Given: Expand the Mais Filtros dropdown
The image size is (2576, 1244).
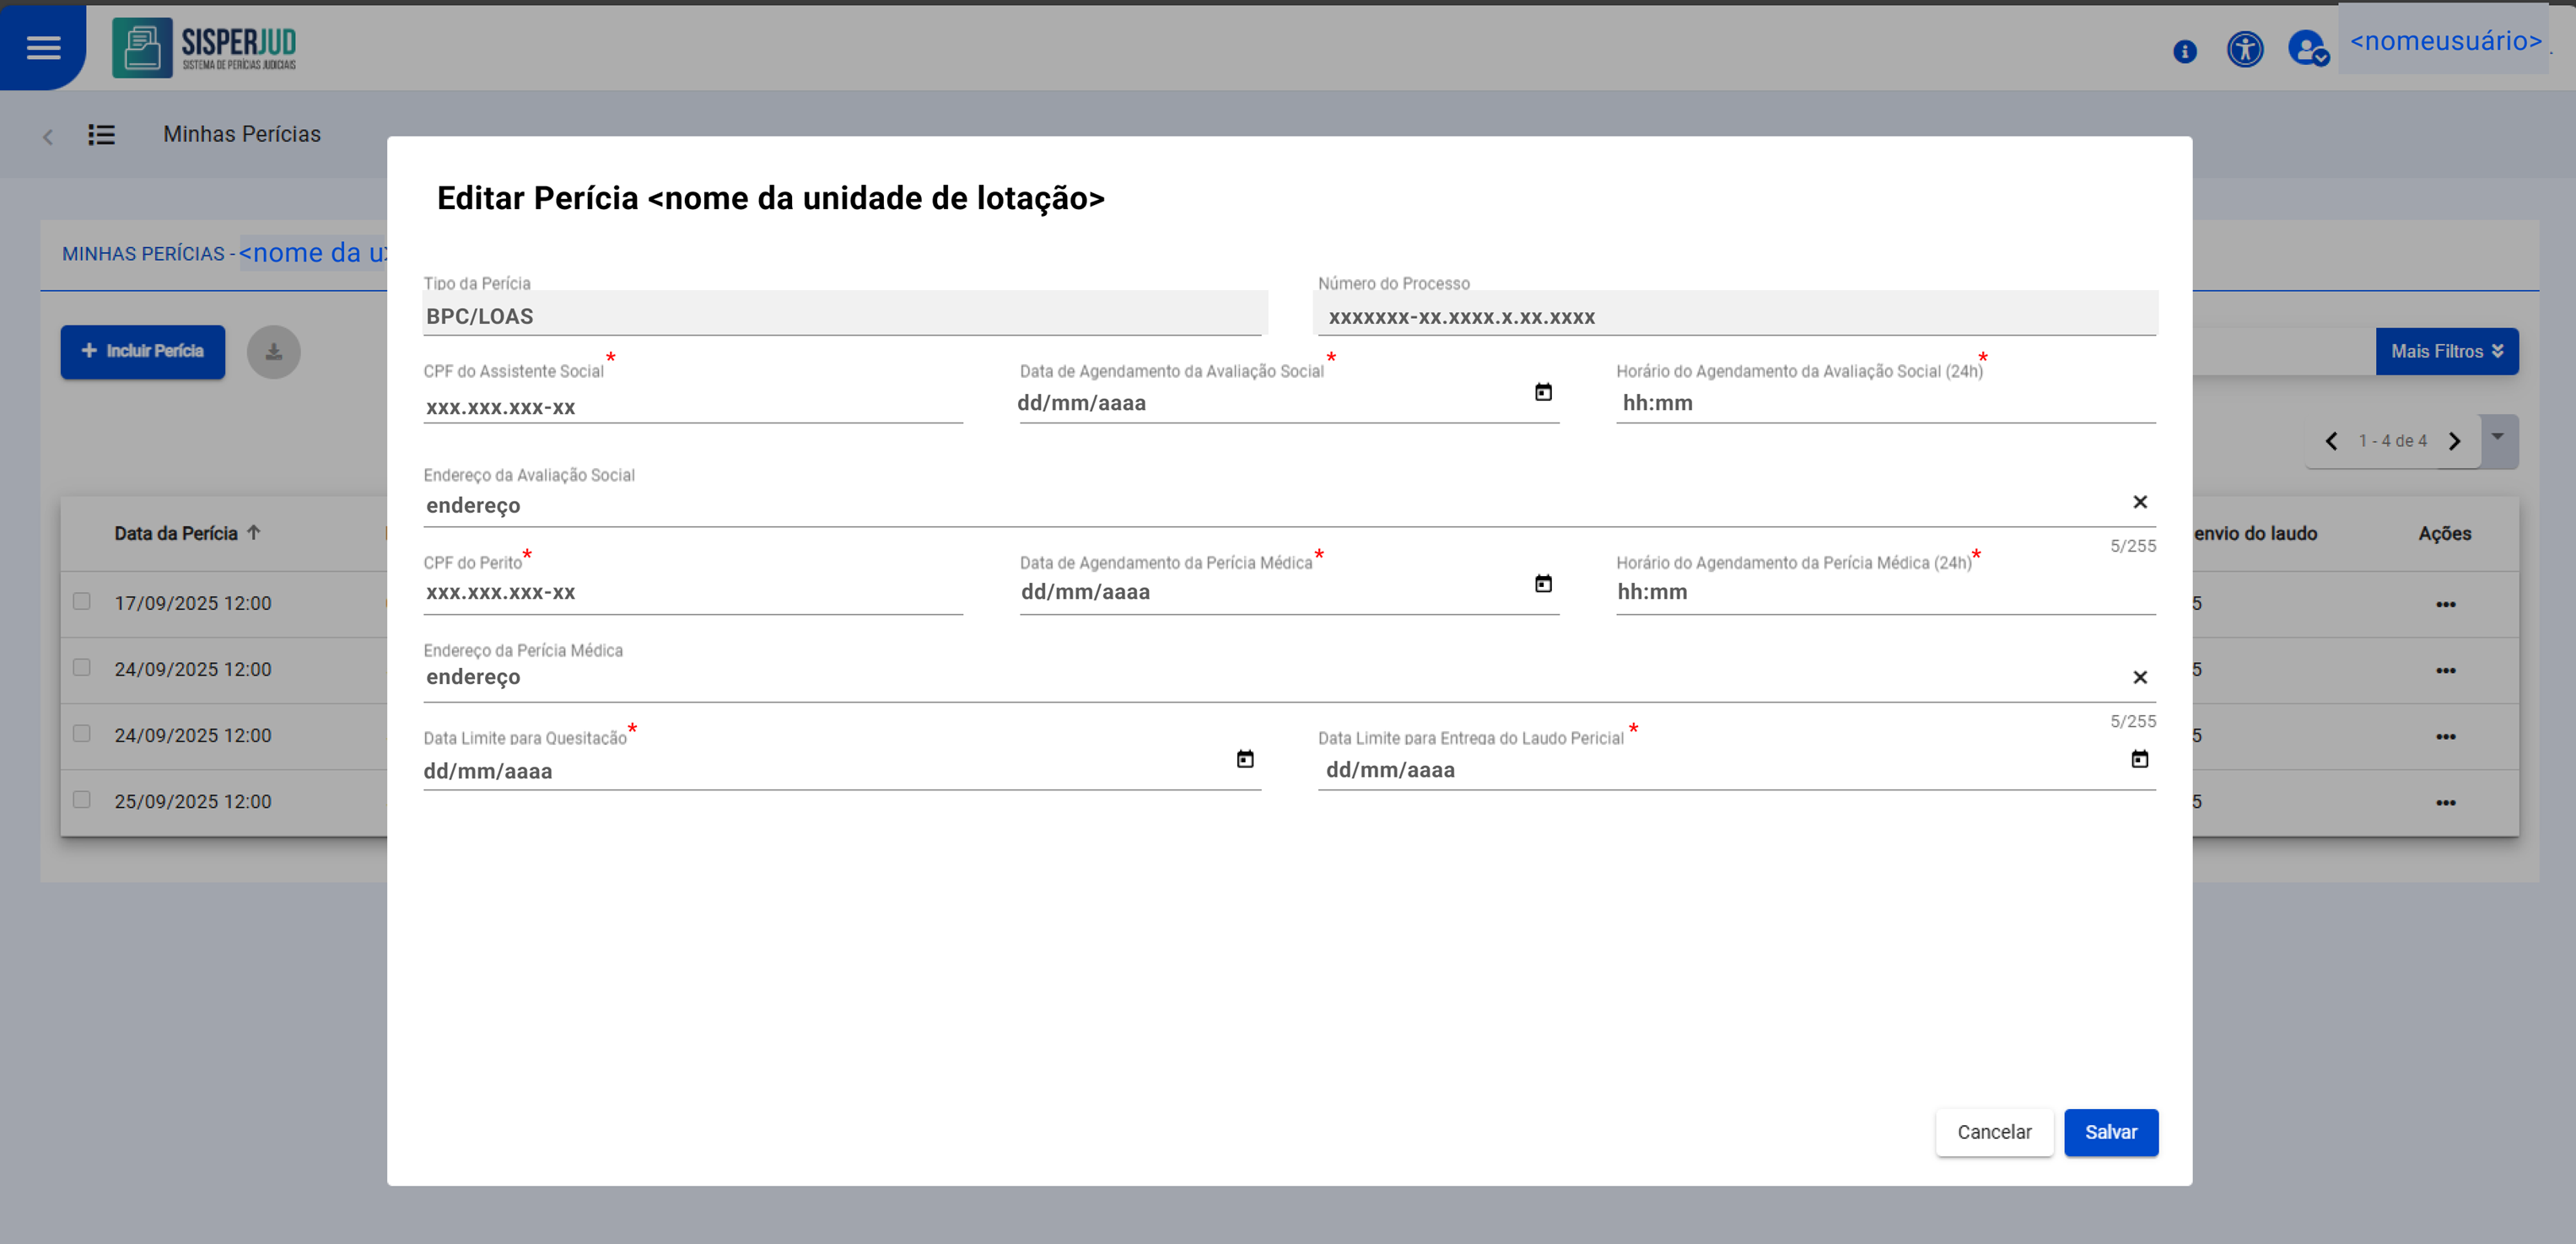Looking at the screenshot, I should pyautogui.click(x=2446, y=351).
